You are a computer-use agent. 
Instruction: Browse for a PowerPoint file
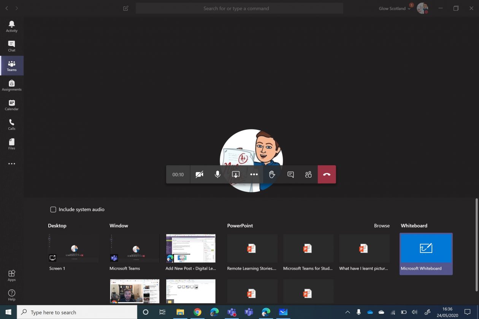coord(382,226)
